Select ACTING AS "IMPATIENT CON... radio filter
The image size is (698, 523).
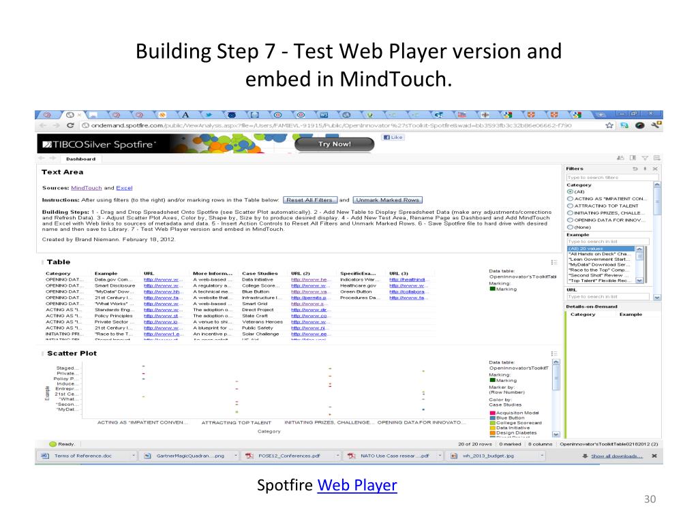tap(570, 199)
